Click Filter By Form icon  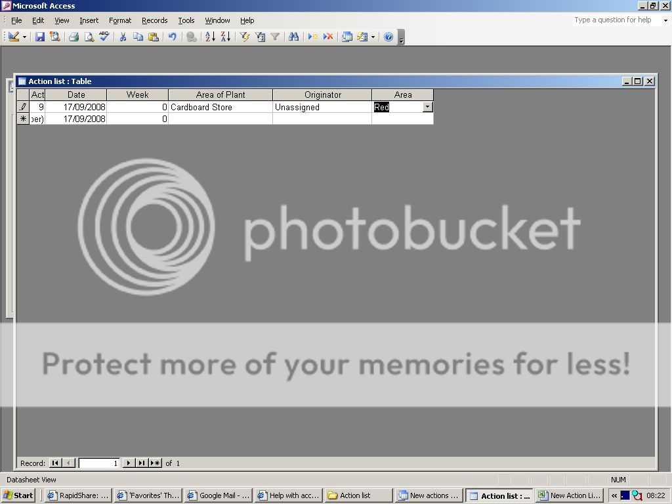click(260, 37)
